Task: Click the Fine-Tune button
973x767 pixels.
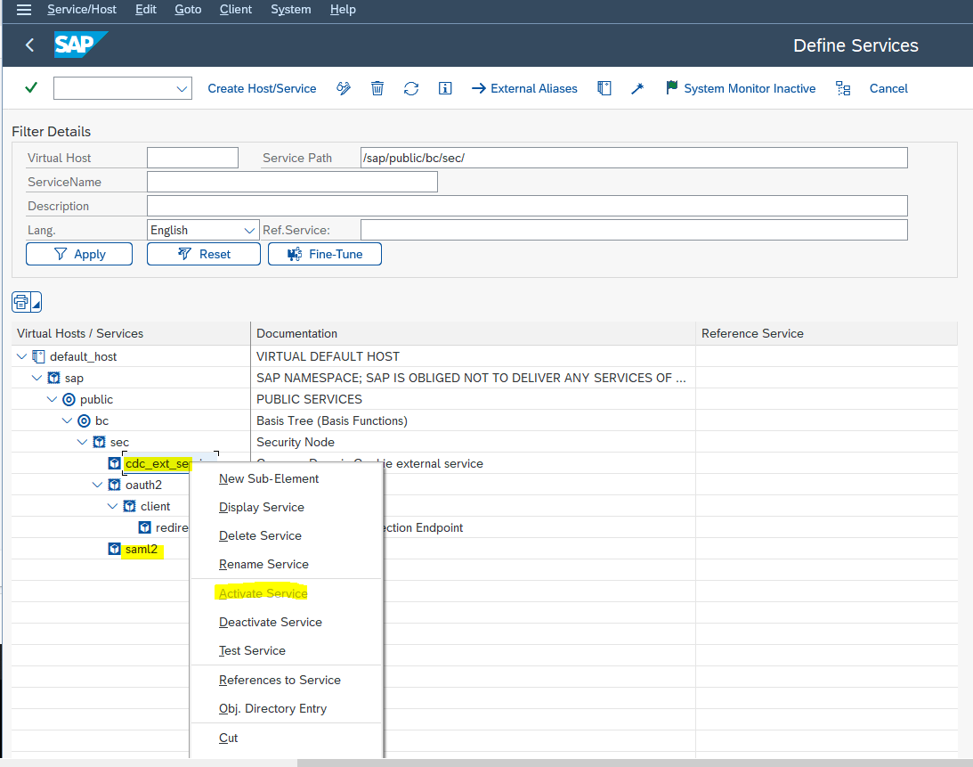Action: click(x=325, y=254)
